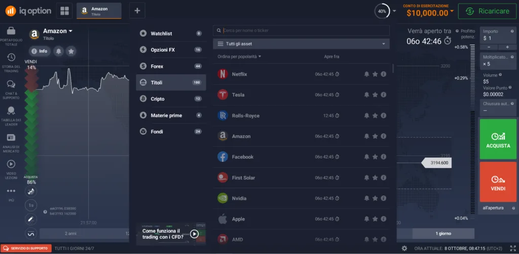Screen dimensions: 519x254
Task: Select the 2 anni time range
Action: tap(70, 234)
